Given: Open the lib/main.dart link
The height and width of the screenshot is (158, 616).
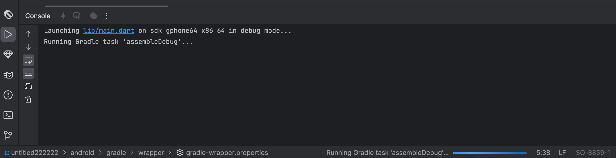Looking at the screenshot, I should click(108, 31).
